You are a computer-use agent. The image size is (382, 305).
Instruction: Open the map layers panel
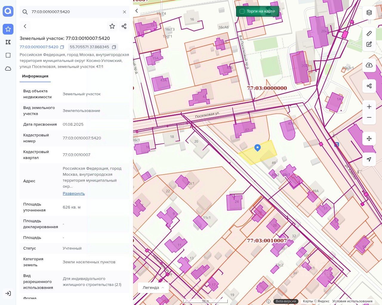[369, 13]
